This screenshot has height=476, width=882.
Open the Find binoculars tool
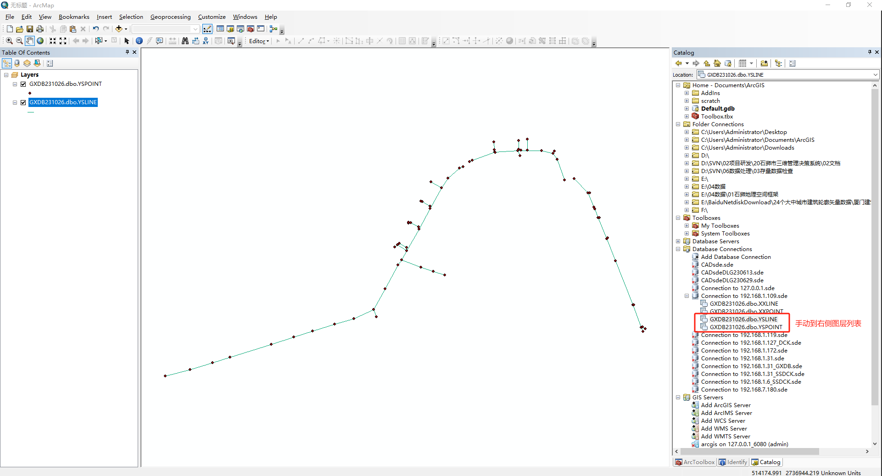pyautogui.click(x=185, y=41)
